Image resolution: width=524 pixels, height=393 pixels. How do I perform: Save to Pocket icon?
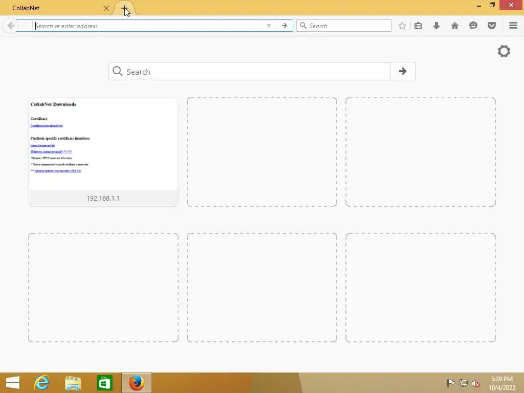coord(492,26)
